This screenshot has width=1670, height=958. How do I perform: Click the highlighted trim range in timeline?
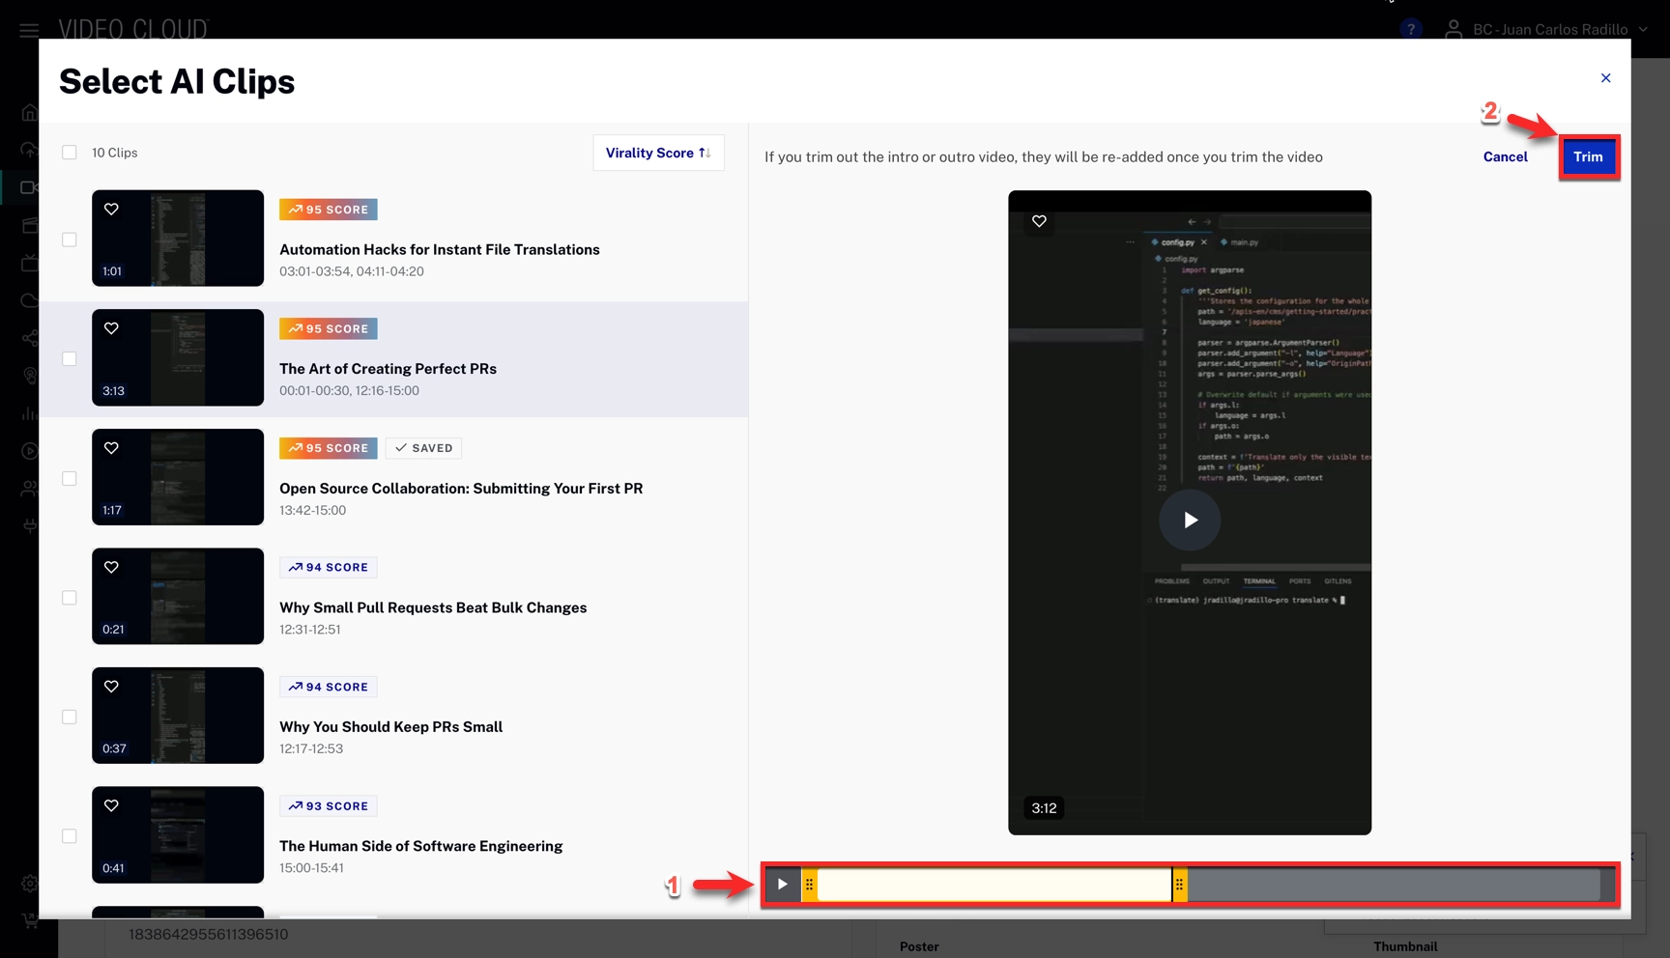pos(993,884)
